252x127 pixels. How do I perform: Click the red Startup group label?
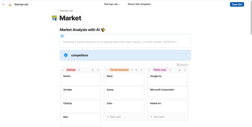click(71, 70)
